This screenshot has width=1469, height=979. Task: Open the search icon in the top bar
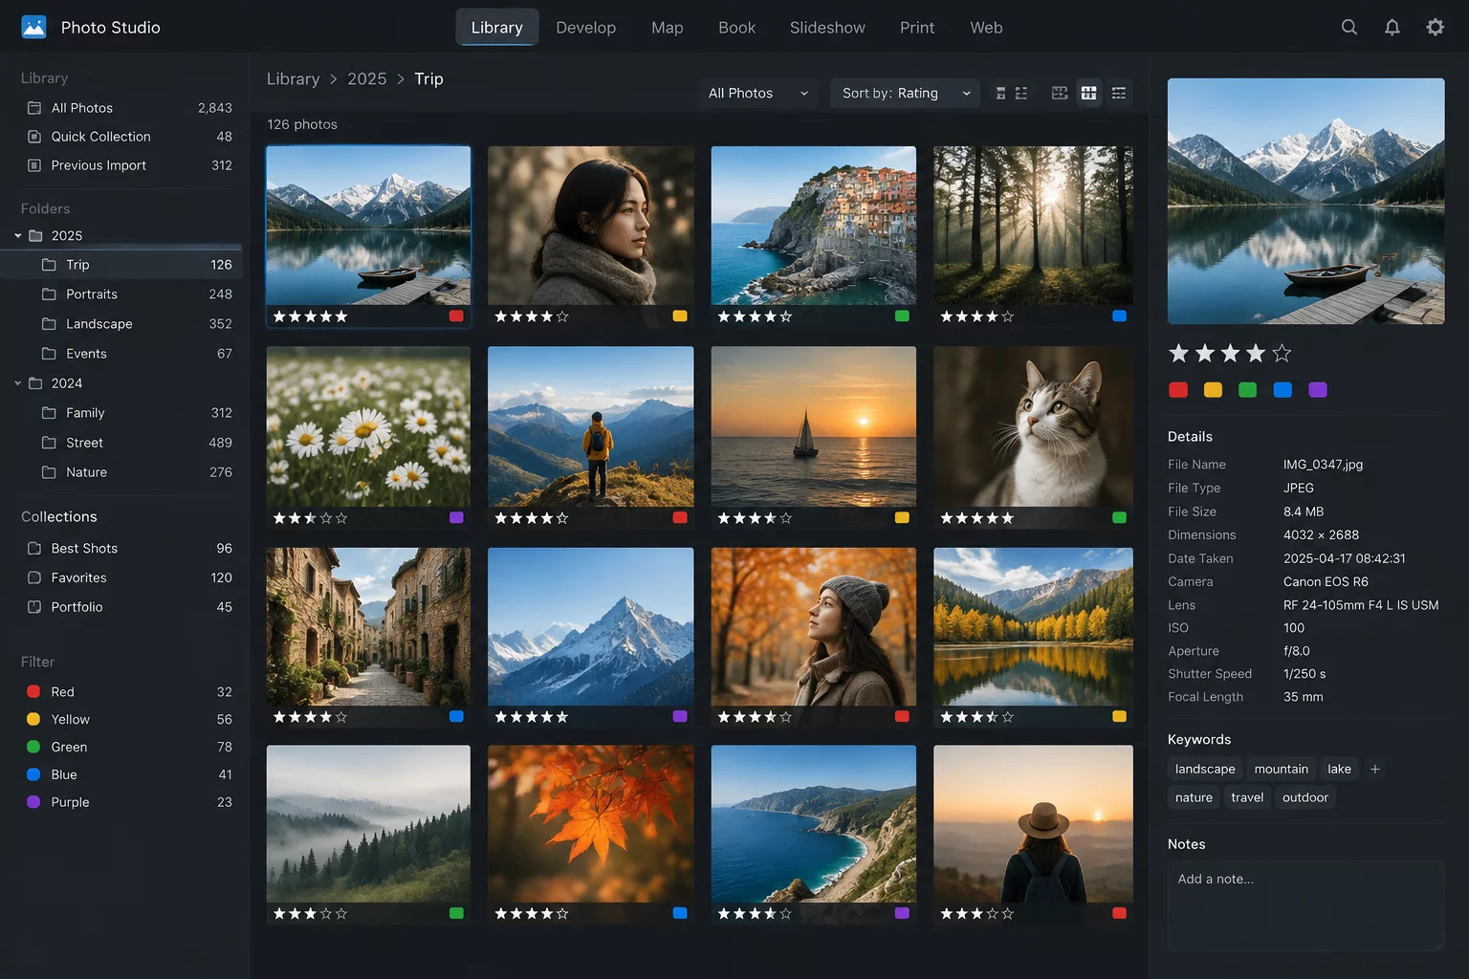(x=1348, y=27)
